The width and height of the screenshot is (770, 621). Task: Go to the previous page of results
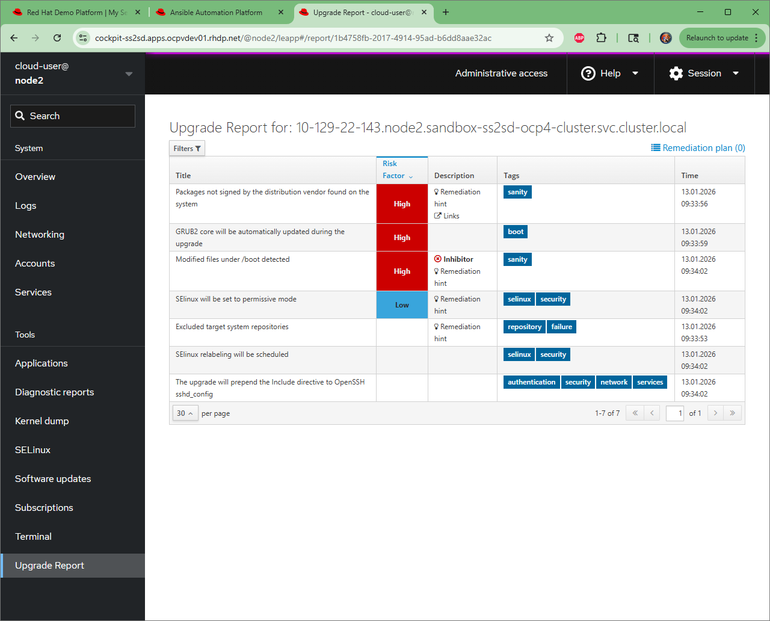[652, 413]
